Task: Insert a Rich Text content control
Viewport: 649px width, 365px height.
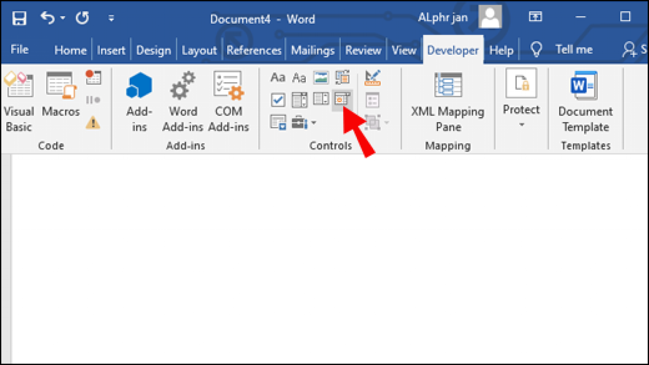Action: click(x=278, y=77)
